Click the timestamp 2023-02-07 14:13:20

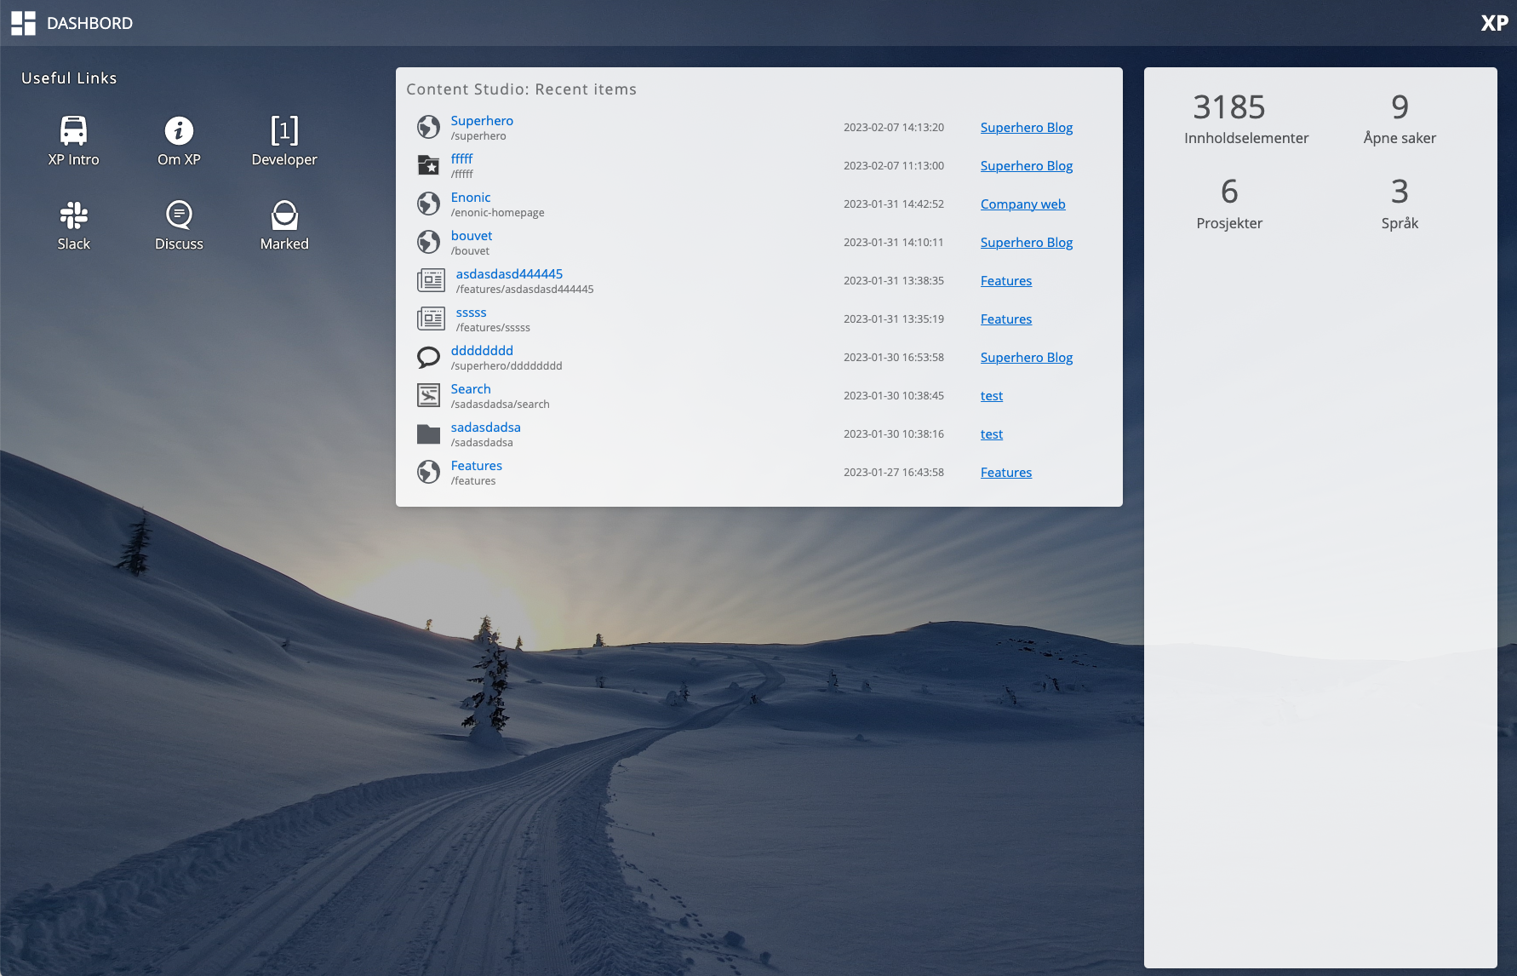tap(893, 127)
